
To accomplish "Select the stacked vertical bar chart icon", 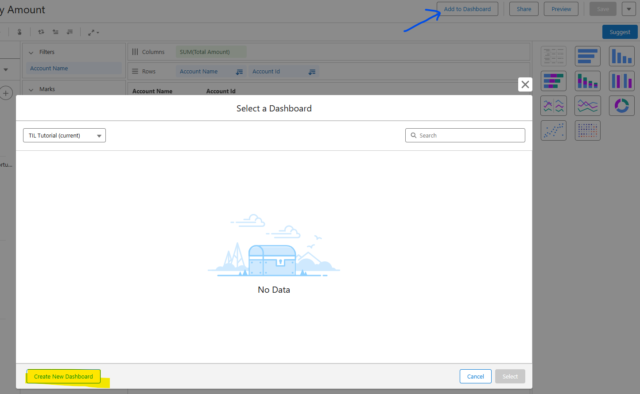I will tap(587, 81).
